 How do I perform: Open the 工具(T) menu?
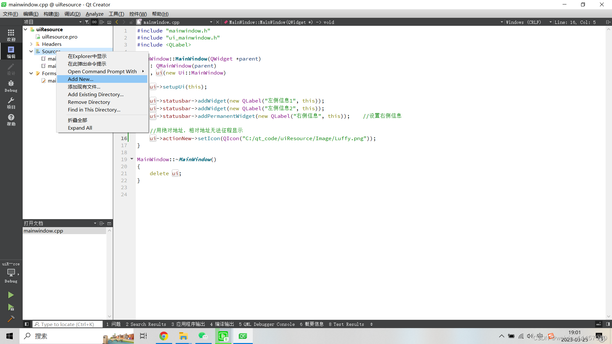click(116, 14)
